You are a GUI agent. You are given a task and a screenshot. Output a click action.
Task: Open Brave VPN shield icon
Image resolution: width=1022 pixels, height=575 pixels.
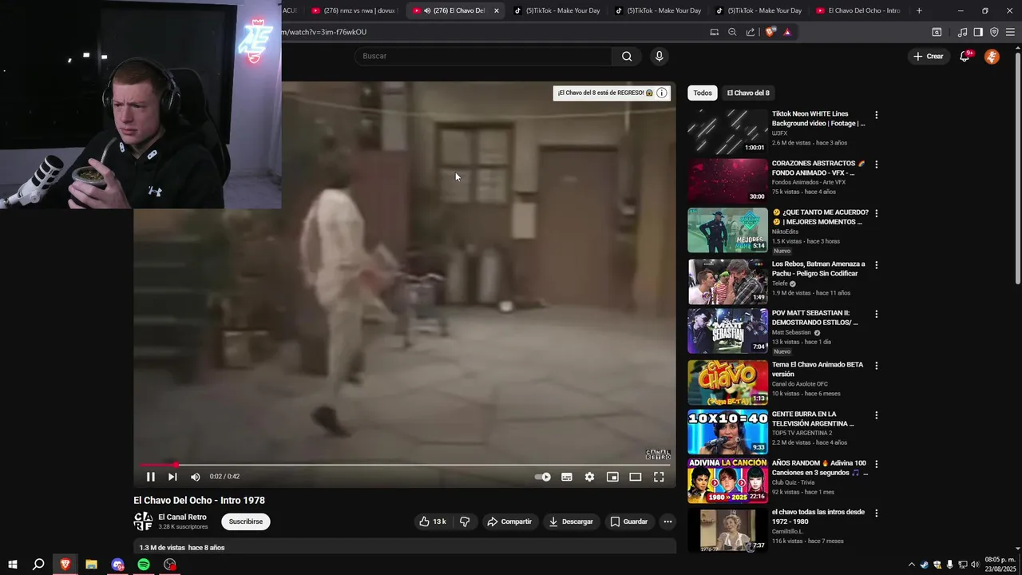994,32
